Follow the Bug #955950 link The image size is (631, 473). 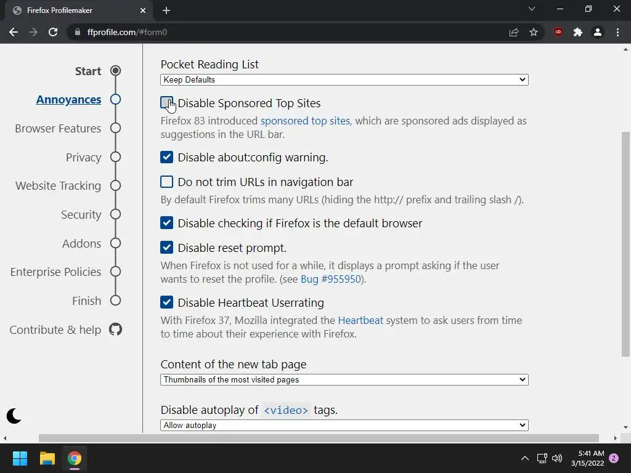[332, 279]
